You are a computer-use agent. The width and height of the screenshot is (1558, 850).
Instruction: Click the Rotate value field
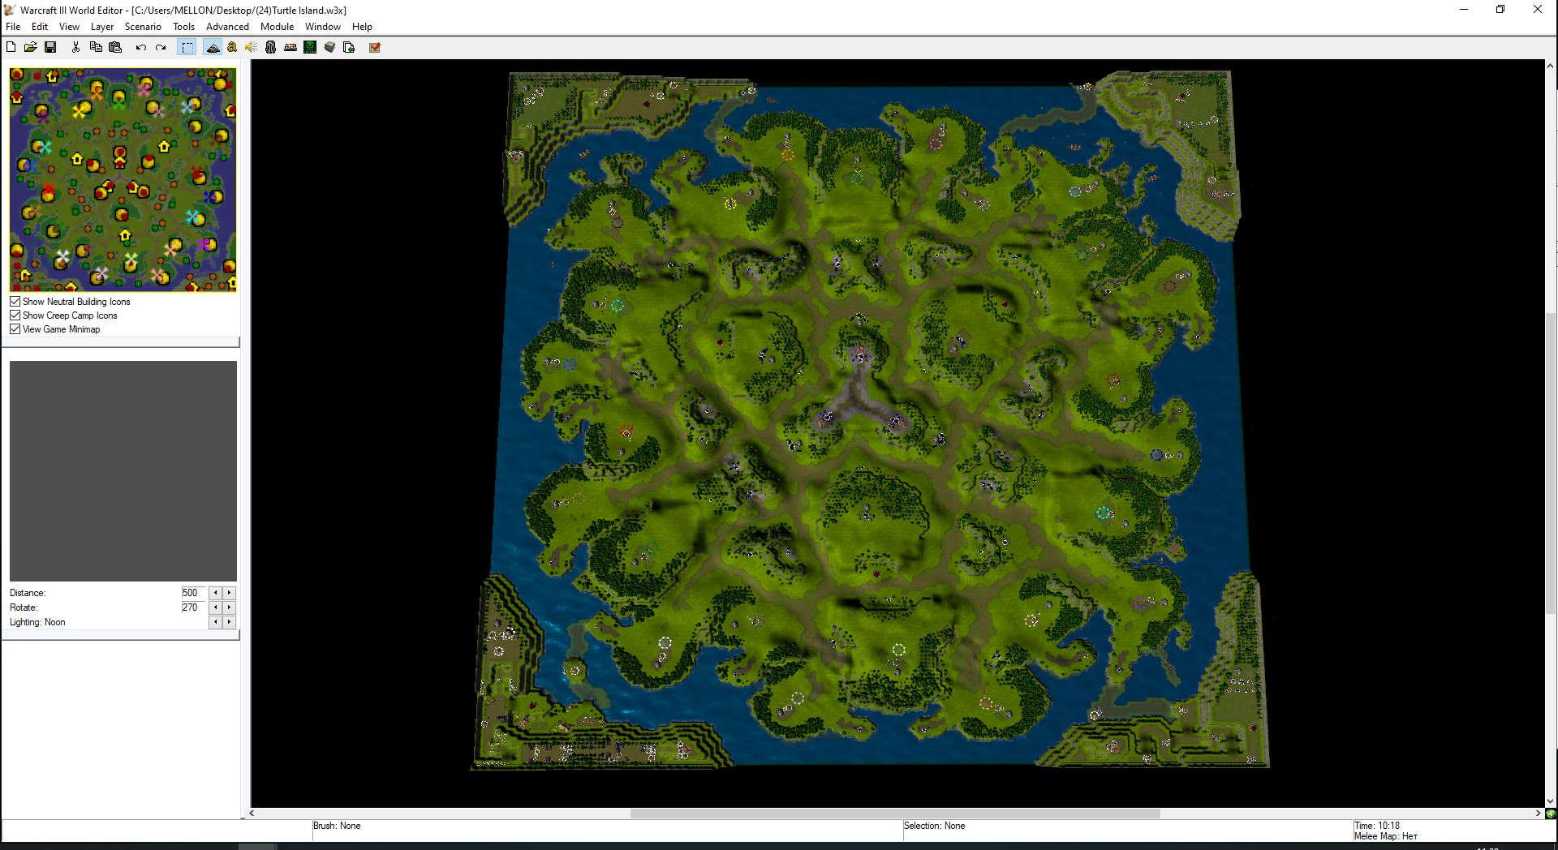click(x=194, y=607)
